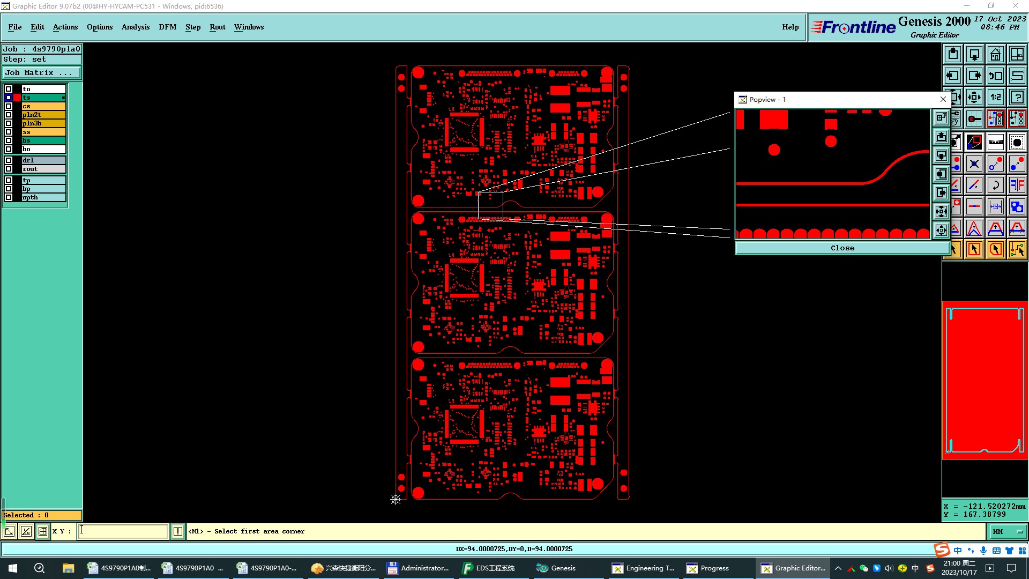Open the Analysis menu

pos(135,27)
